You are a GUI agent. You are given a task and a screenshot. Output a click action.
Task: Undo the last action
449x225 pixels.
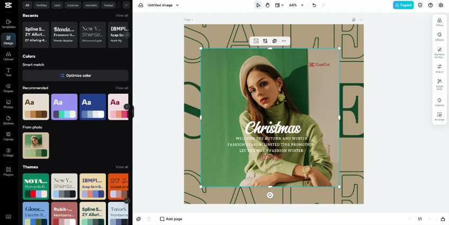[314, 5]
